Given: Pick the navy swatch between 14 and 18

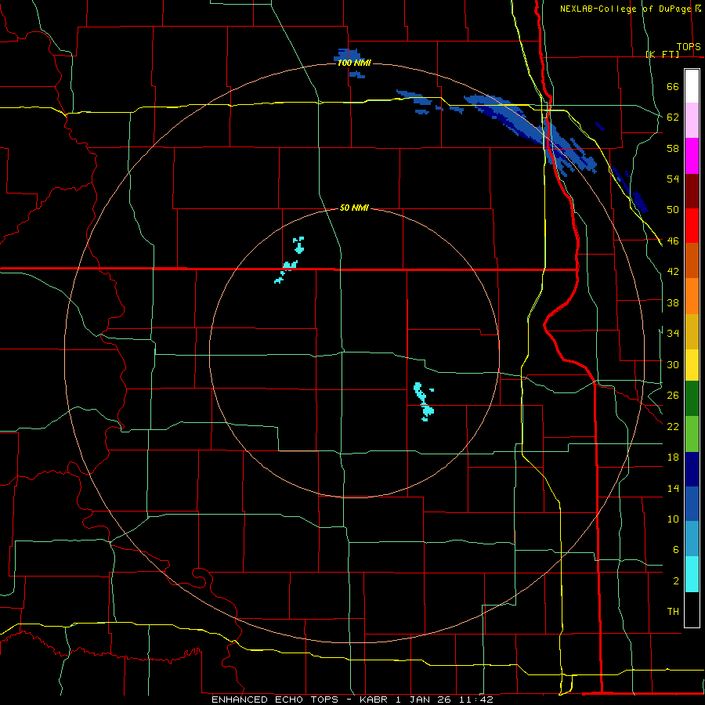Looking at the screenshot, I should tap(692, 469).
